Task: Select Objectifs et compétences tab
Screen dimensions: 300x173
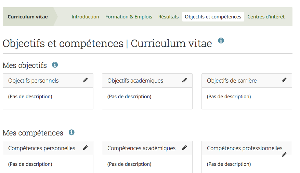Action: click(x=213, y=17)
